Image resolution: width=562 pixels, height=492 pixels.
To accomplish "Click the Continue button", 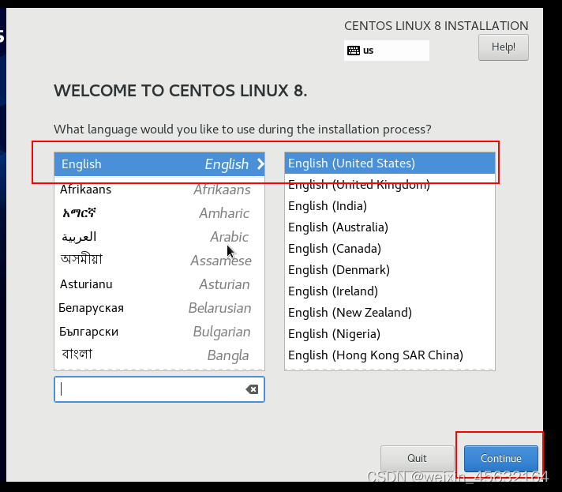I will coord(500,458).
